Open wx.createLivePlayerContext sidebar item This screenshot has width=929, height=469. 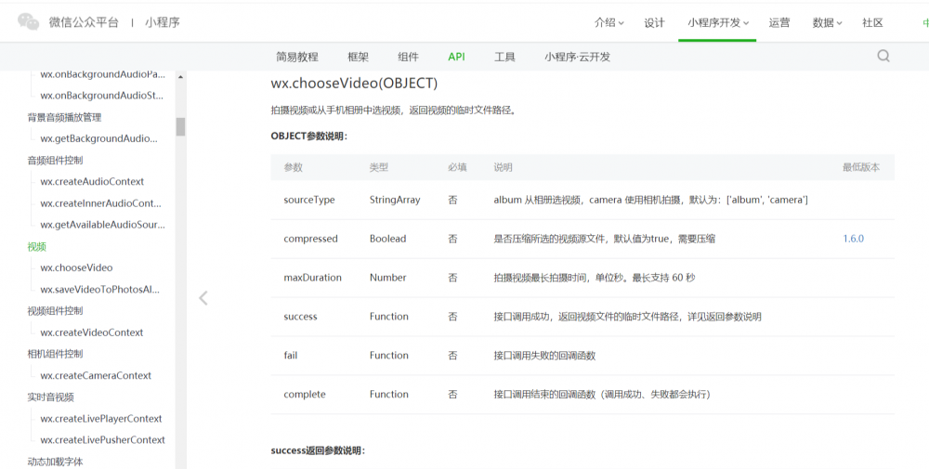pos(100,419)
